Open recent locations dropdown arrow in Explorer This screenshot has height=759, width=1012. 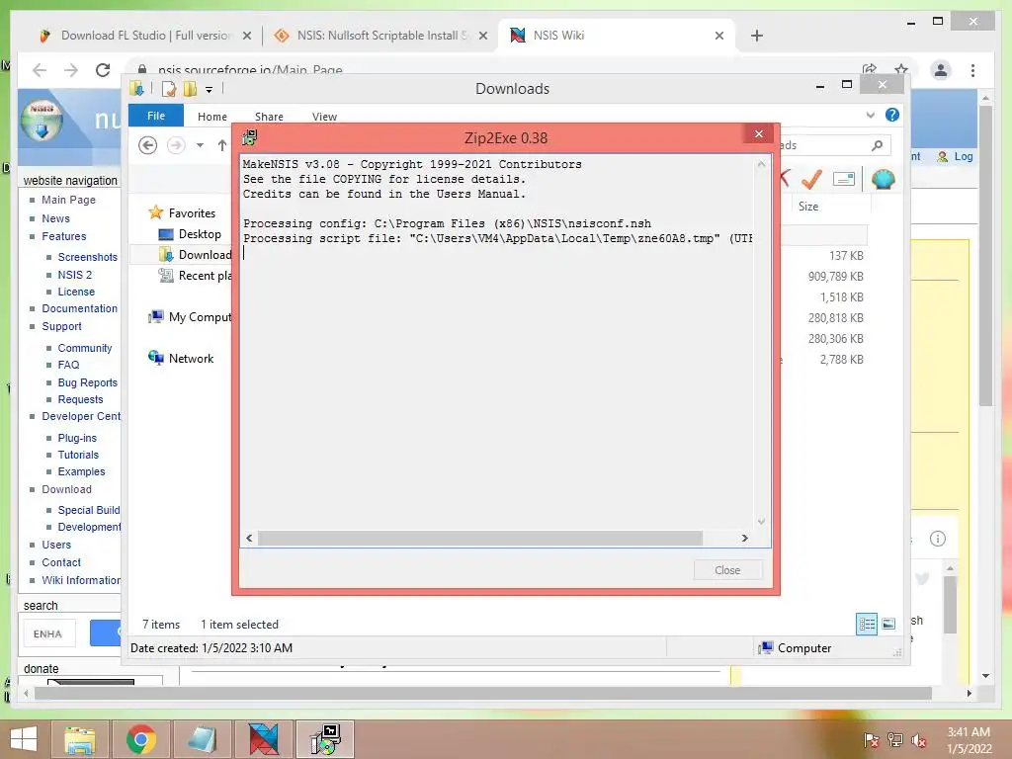200,145
